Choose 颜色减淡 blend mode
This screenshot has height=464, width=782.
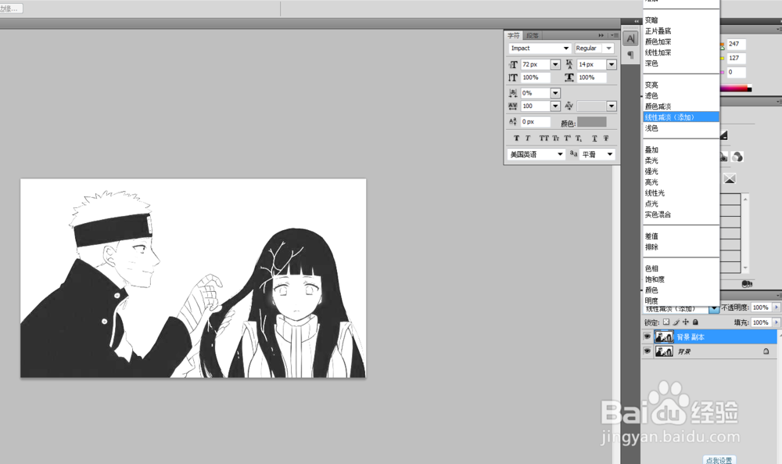(x=658, y=106)
